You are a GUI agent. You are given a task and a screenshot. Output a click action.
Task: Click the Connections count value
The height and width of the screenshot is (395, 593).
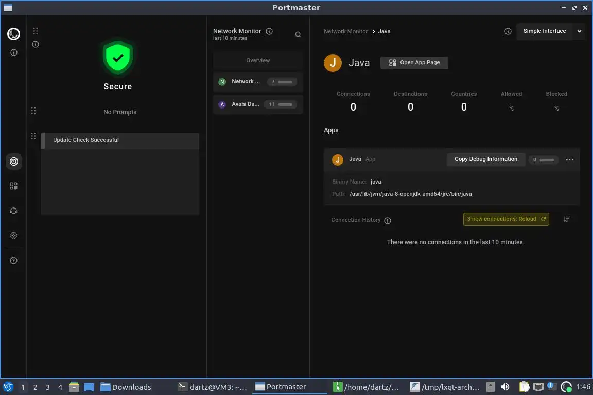pos(353,107)
